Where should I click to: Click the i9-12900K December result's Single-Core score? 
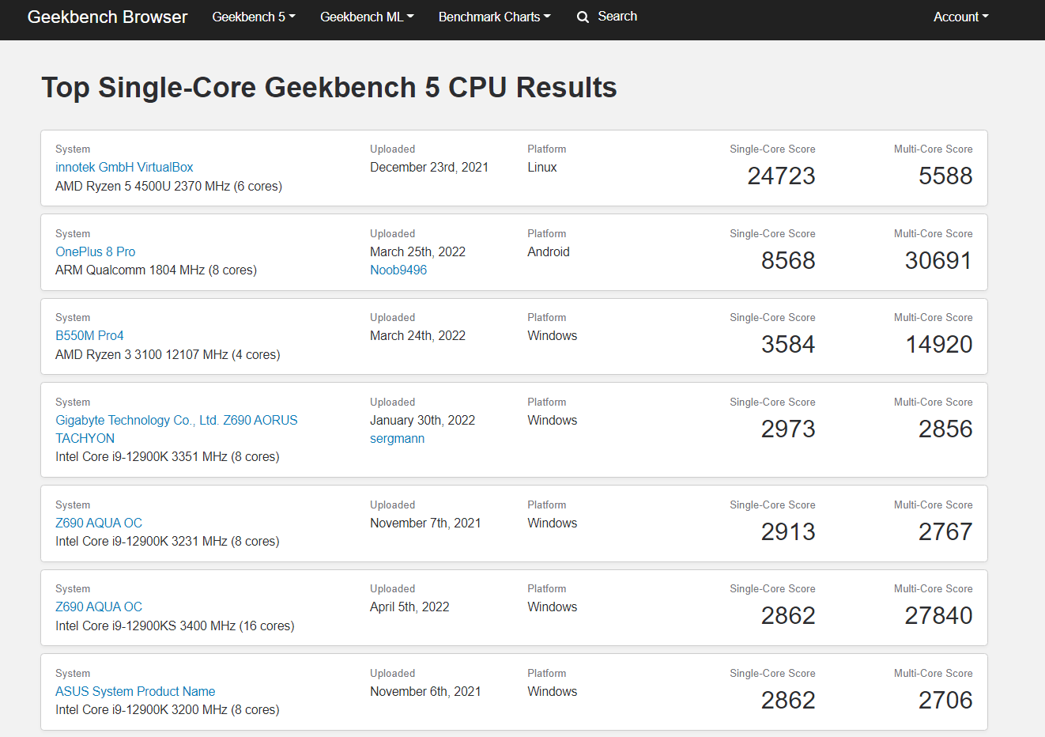[781, 176]
